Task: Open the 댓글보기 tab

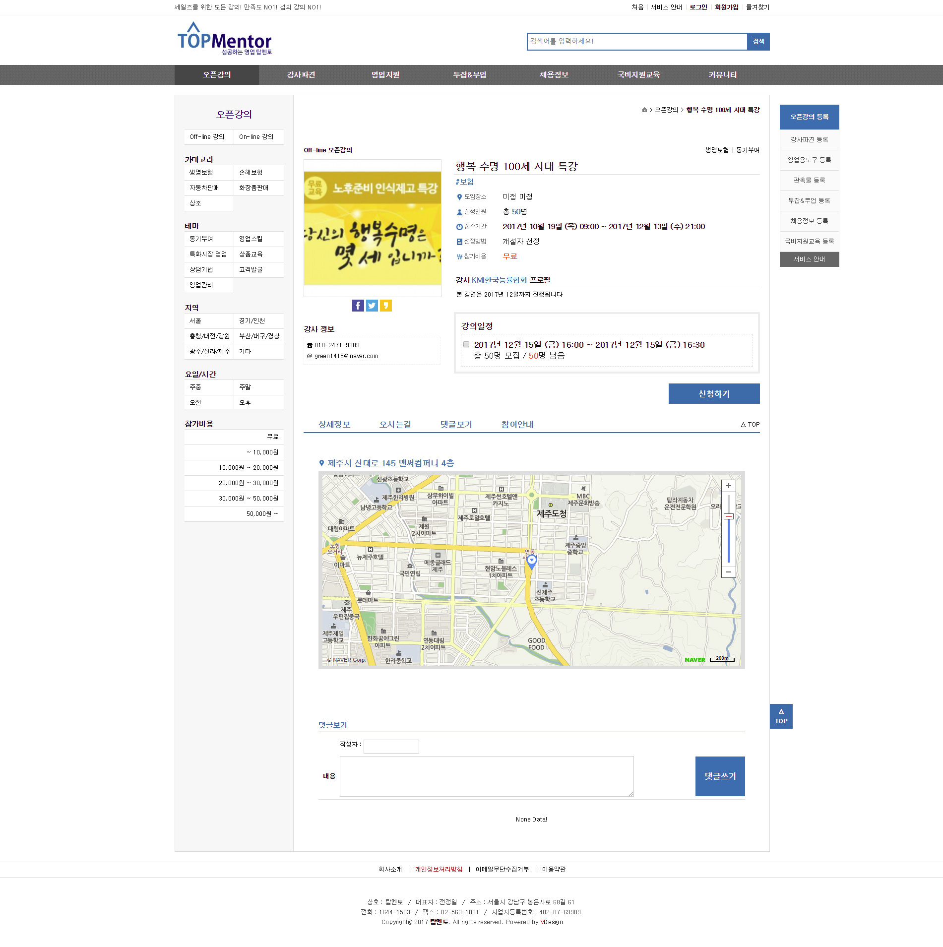Action: tap(456, 424)
